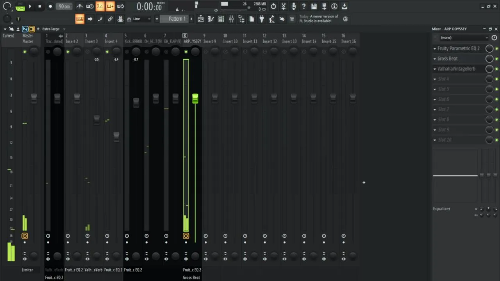Disable Gross Beat green enable light
The height and width of the screenshot is (281, 500).
pyautogui.click(x=496, y=59)
